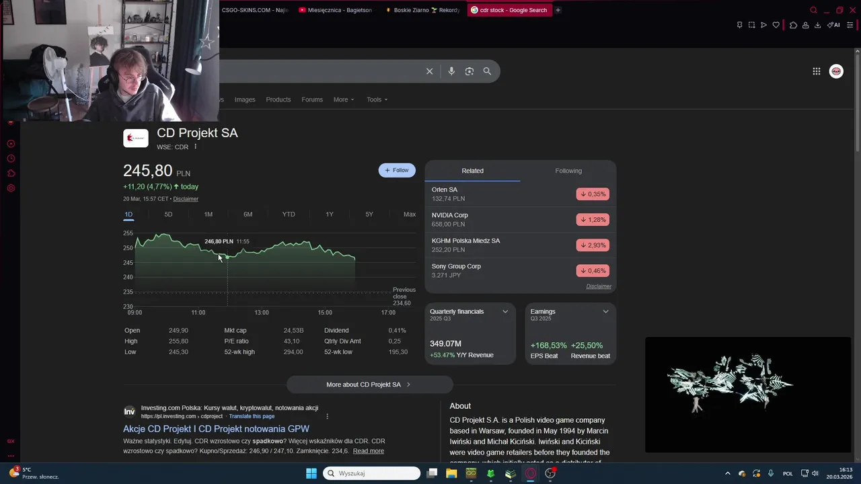Screen dimensions: 861x484
Task: Open Sony Group Corp related stock
Action: pyautogui.click(x=520, y=271)
